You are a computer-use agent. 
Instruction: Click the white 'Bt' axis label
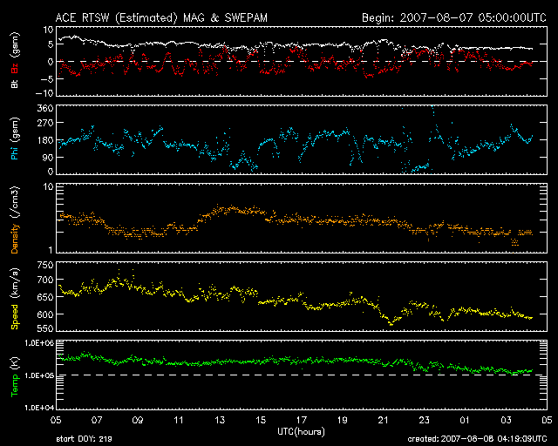(x=15, y=84)
